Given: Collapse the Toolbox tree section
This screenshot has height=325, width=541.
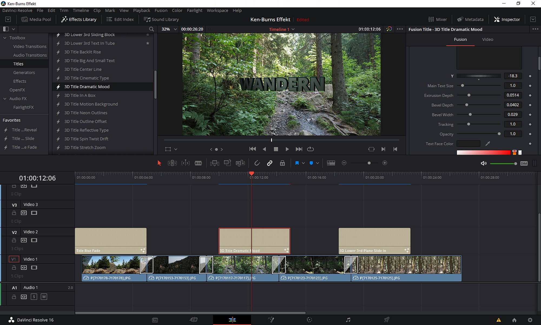Looking at the screenshot, I should pos(5,38).
